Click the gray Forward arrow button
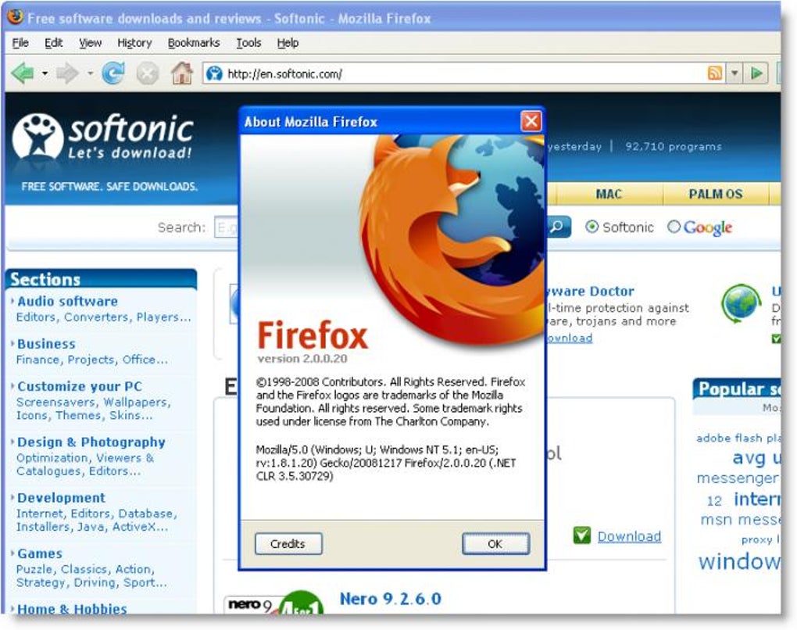This screenshot has width=797, height=630. [x=68, y=73]
